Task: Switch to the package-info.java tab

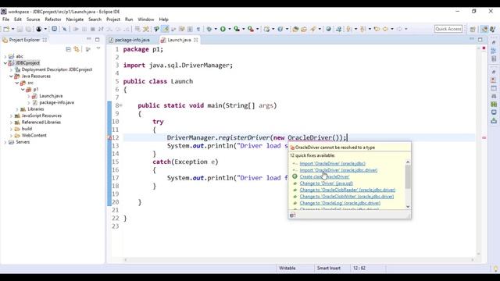Action: (x=132, y=40)
